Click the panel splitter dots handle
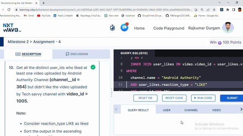 tap(112, 92)
